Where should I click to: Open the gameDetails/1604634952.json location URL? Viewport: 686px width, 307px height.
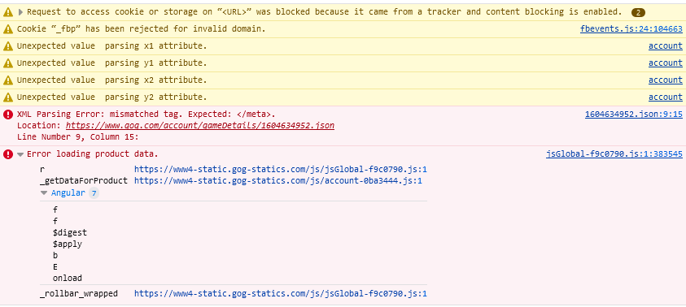click(200, 126)
